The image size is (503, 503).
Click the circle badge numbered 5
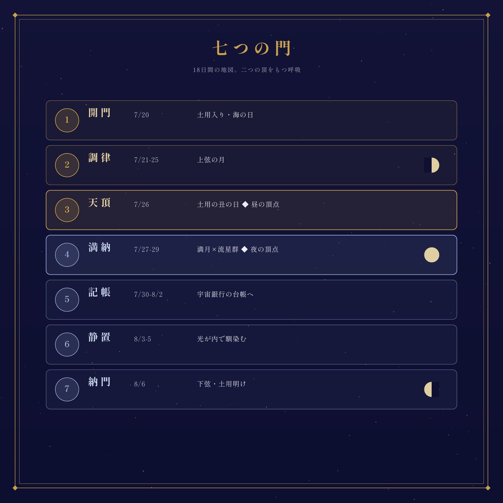pos(67,300)
